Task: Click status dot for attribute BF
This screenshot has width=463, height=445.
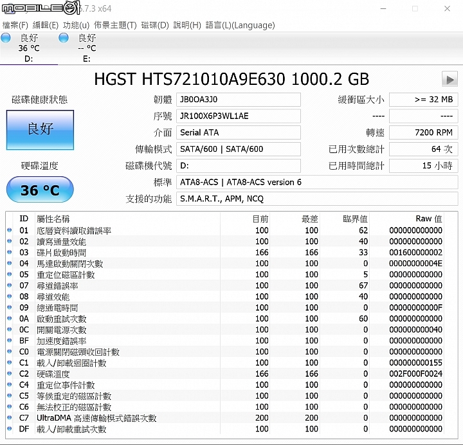Action: click(10, 340)
